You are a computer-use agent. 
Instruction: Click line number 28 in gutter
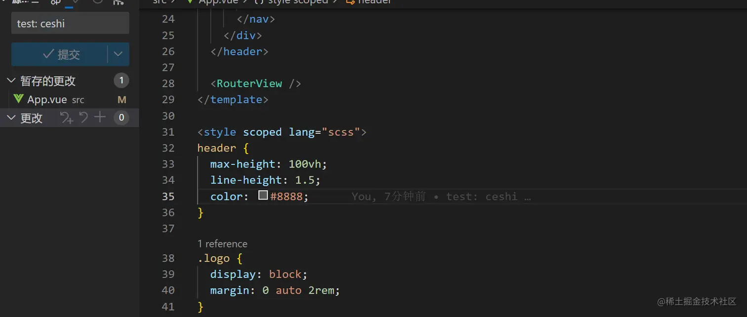point(168,83)
